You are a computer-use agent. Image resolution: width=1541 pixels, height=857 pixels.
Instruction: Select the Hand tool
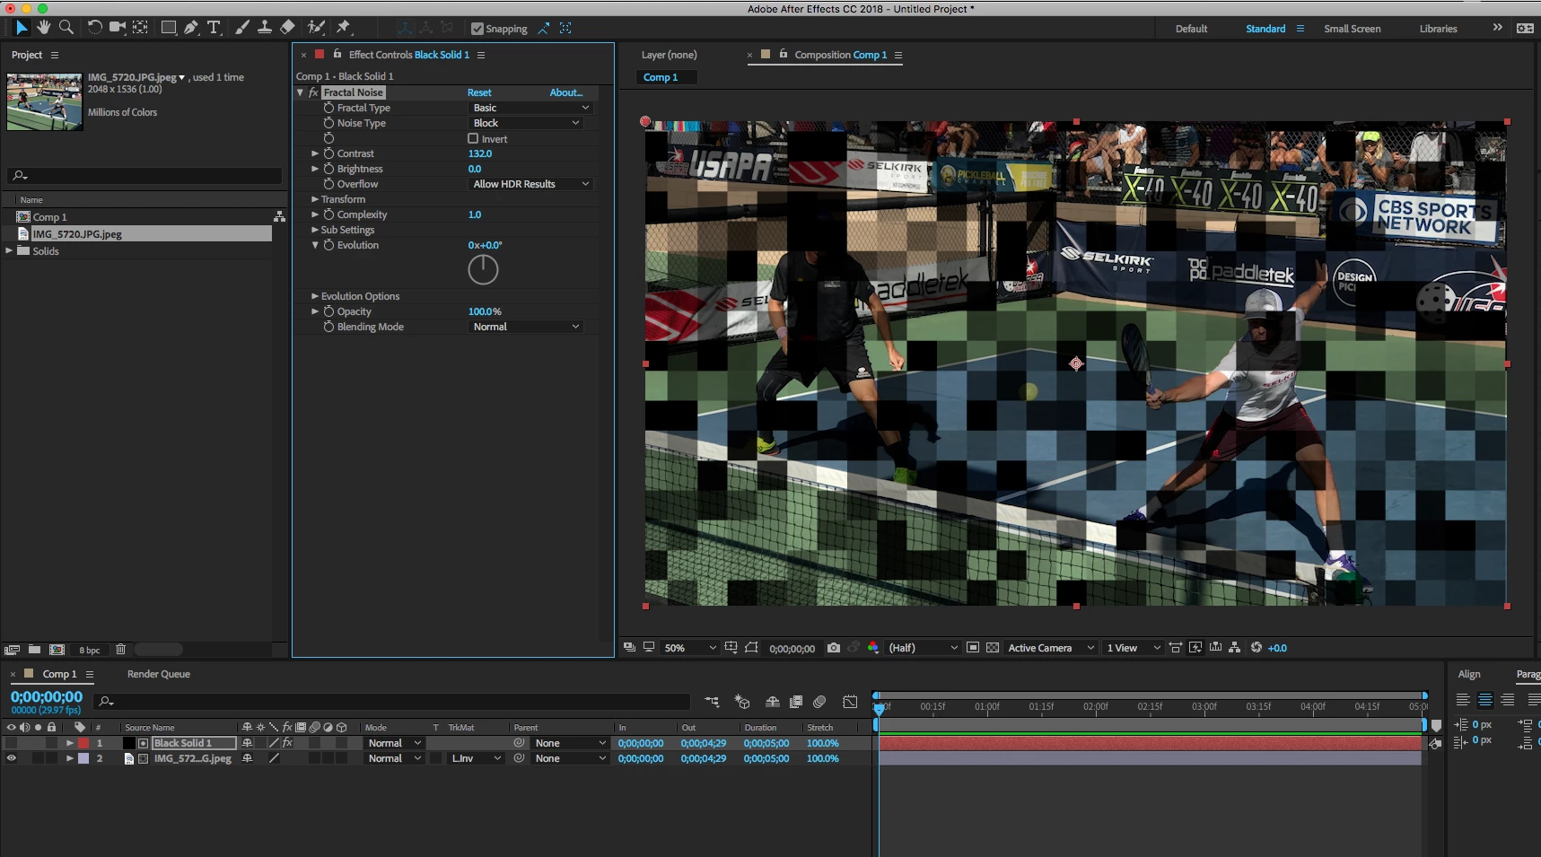point(43,28)
